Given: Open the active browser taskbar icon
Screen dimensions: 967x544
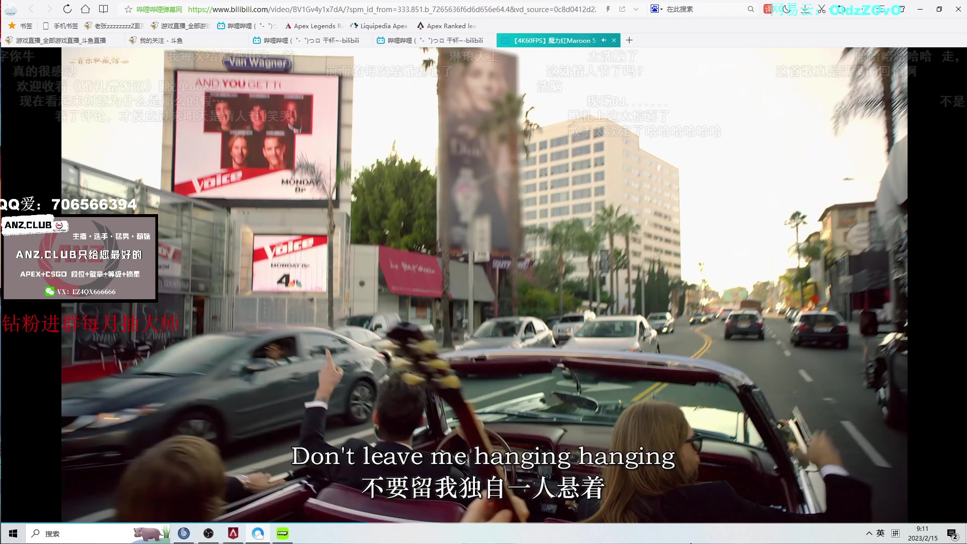Looking at the screenshot, I should pos(258,533).
